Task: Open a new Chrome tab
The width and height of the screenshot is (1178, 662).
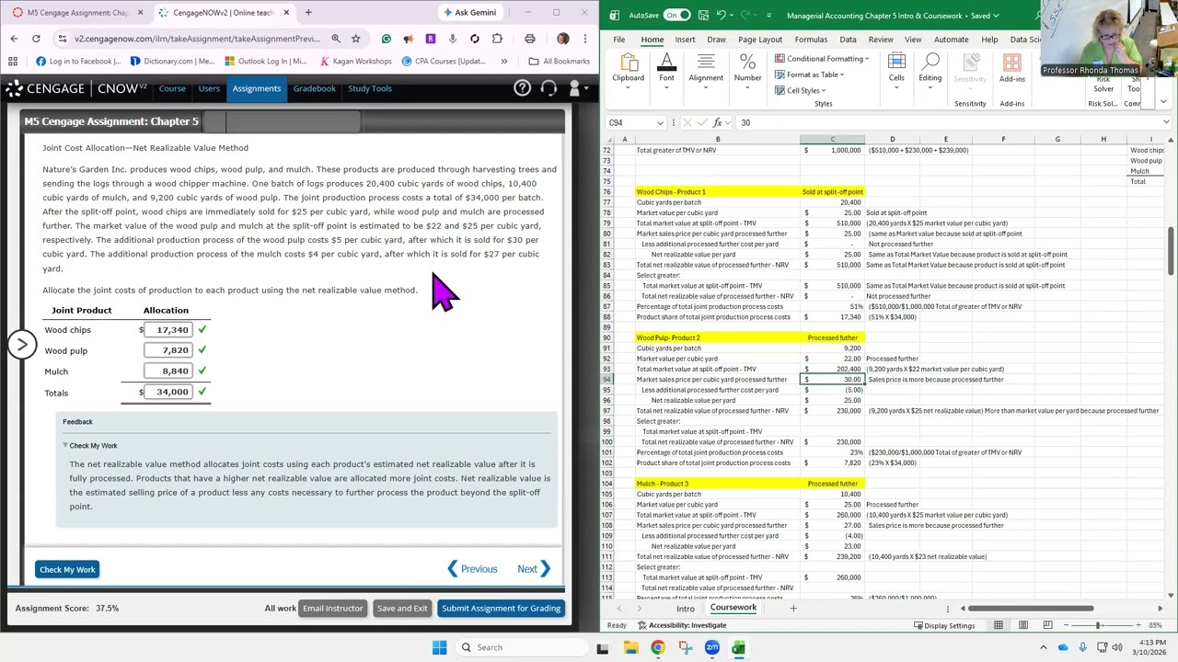Action: 308,13
